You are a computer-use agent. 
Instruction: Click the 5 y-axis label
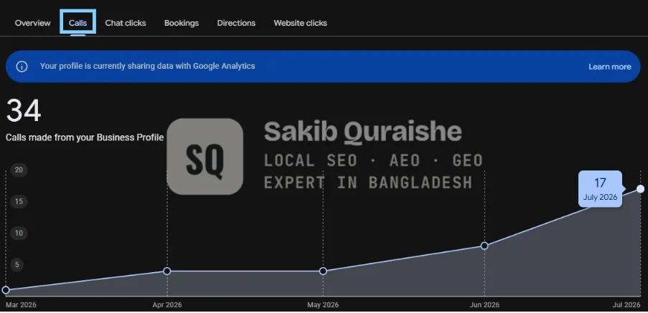[x=17, y=264]
